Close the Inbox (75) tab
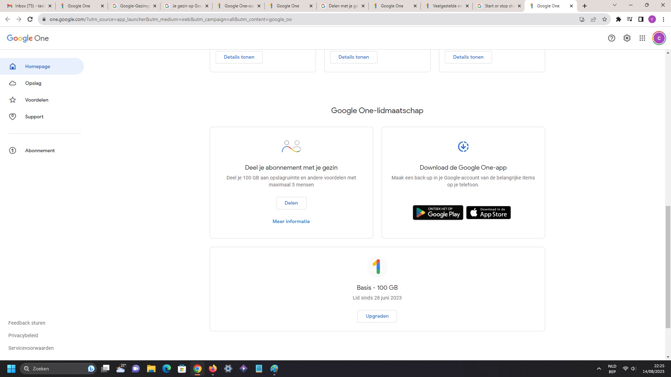 50,6
